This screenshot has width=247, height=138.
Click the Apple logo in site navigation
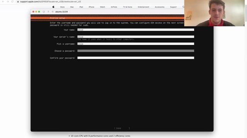tap(53, 7)
